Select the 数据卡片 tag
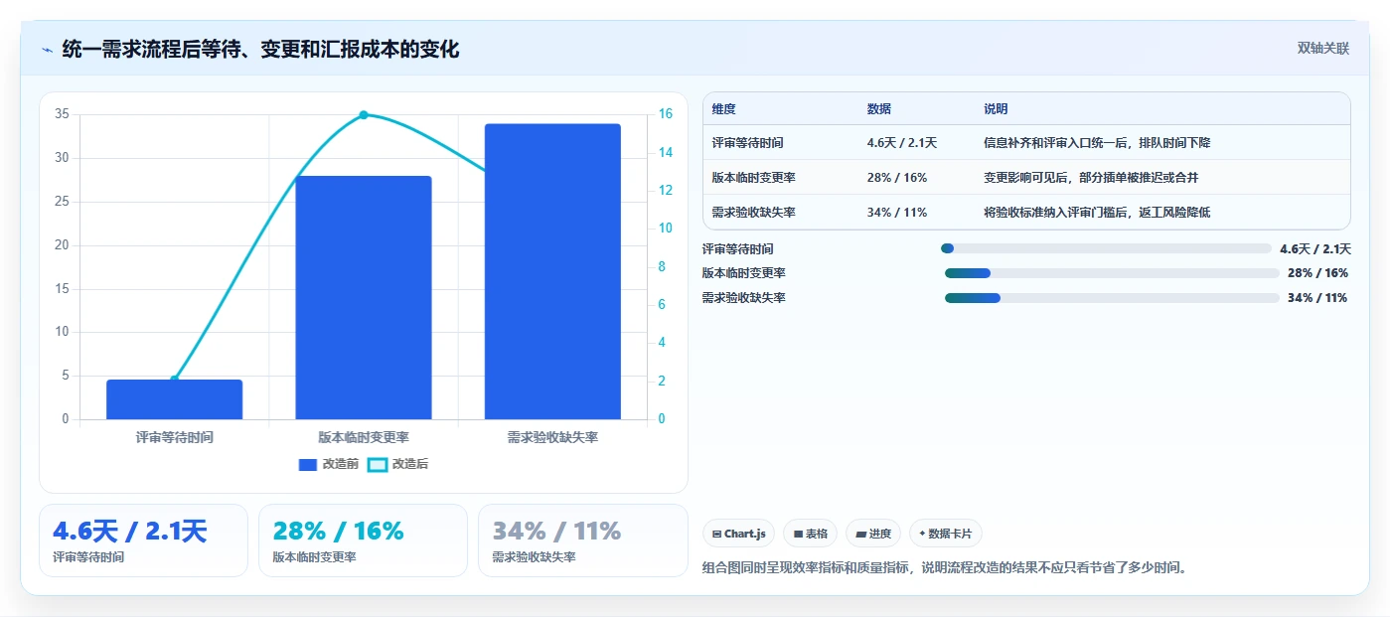The width and height of the screenshot is (1390, 617). pos(946,534)
